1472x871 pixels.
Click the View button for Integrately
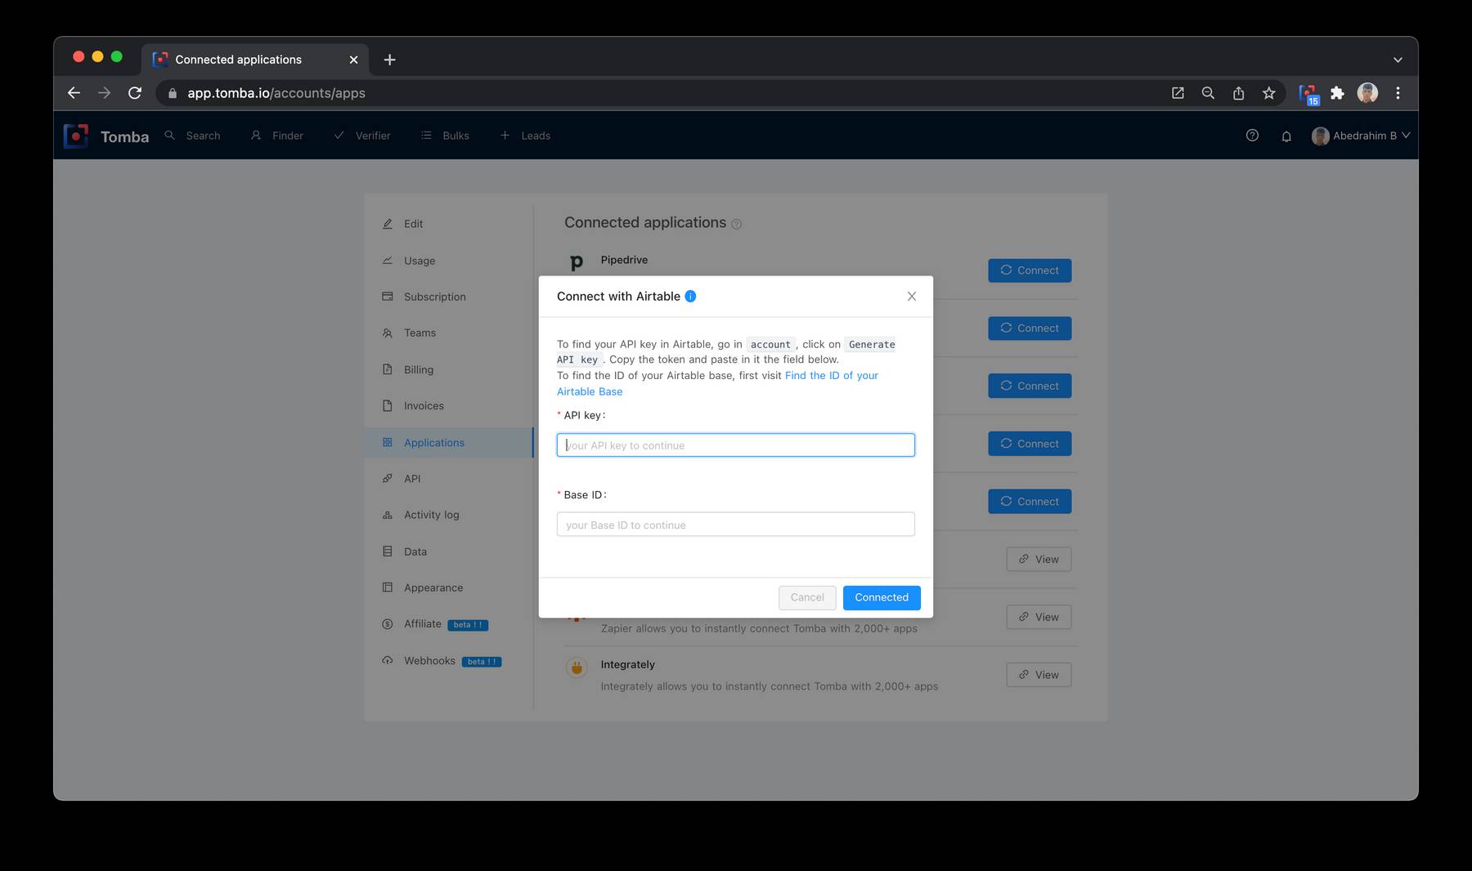click(1039, 675)
